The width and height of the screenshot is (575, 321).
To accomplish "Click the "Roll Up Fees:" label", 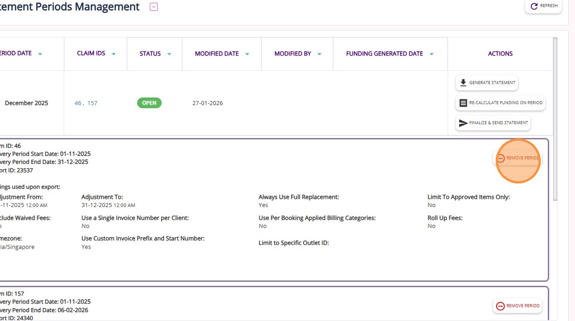I will (445, 218).
